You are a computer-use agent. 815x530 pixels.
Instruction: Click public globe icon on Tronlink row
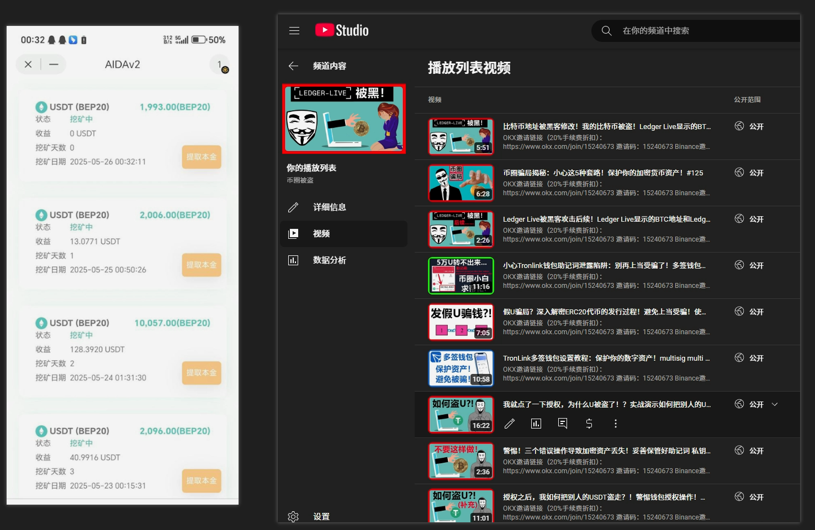[x=739, y=265]
